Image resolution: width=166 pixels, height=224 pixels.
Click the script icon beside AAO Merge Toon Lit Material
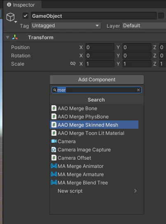click(54, 133)
